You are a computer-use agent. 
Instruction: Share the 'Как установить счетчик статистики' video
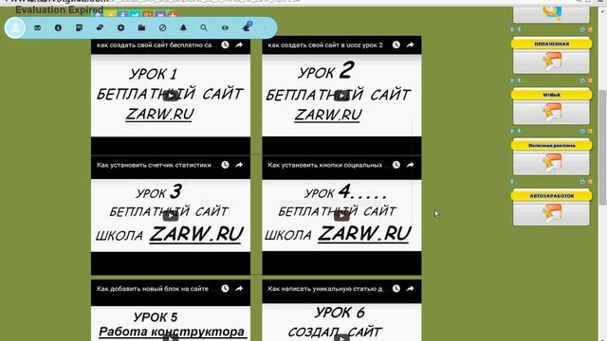[239, 165]
